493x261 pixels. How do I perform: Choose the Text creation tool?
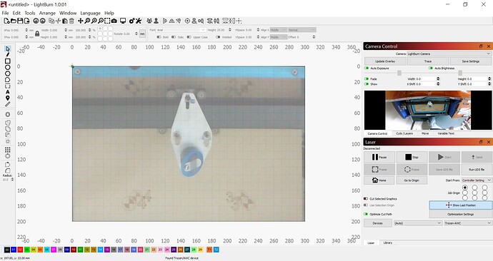[8, 92]
